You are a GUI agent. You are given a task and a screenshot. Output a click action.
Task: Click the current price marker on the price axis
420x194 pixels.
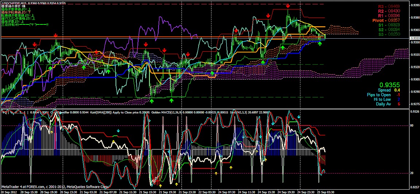(x=415, y=38)
